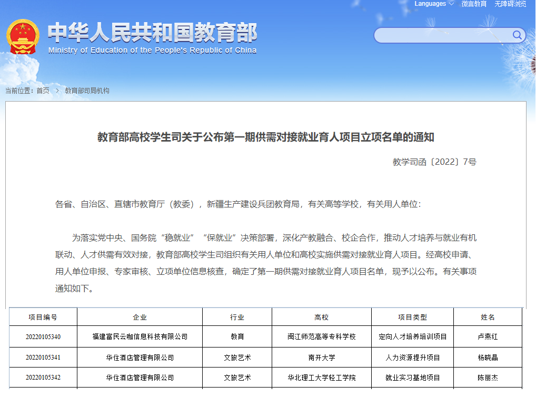536x397 pixels.
Task: Click 文旅艺术 in the 华北理工大学轻工学院 row
Action: pos(237,378)
